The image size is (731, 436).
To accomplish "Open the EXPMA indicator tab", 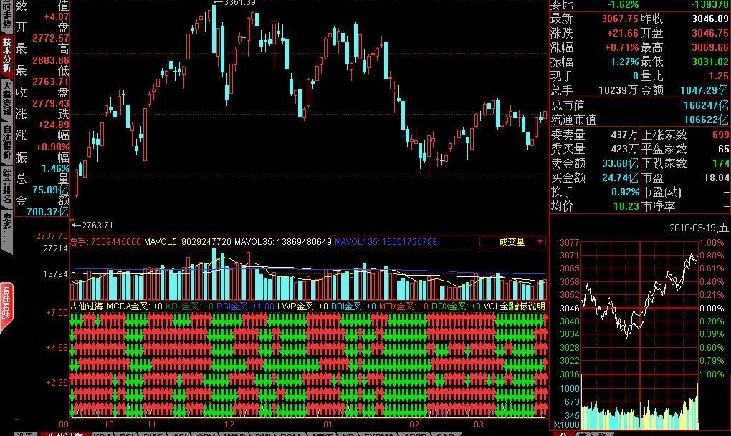I will tap(378, 434).
